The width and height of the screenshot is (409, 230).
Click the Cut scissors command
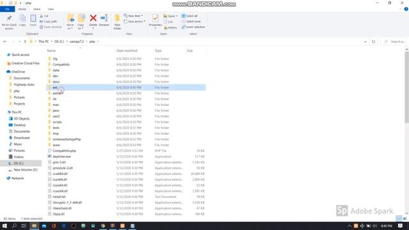pyautogui.click(x=44, y=16)
